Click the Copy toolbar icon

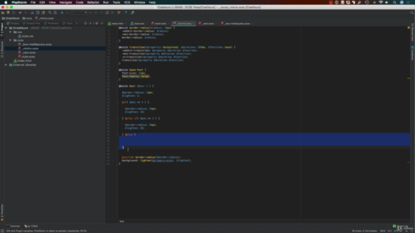[x=38, y=12]
